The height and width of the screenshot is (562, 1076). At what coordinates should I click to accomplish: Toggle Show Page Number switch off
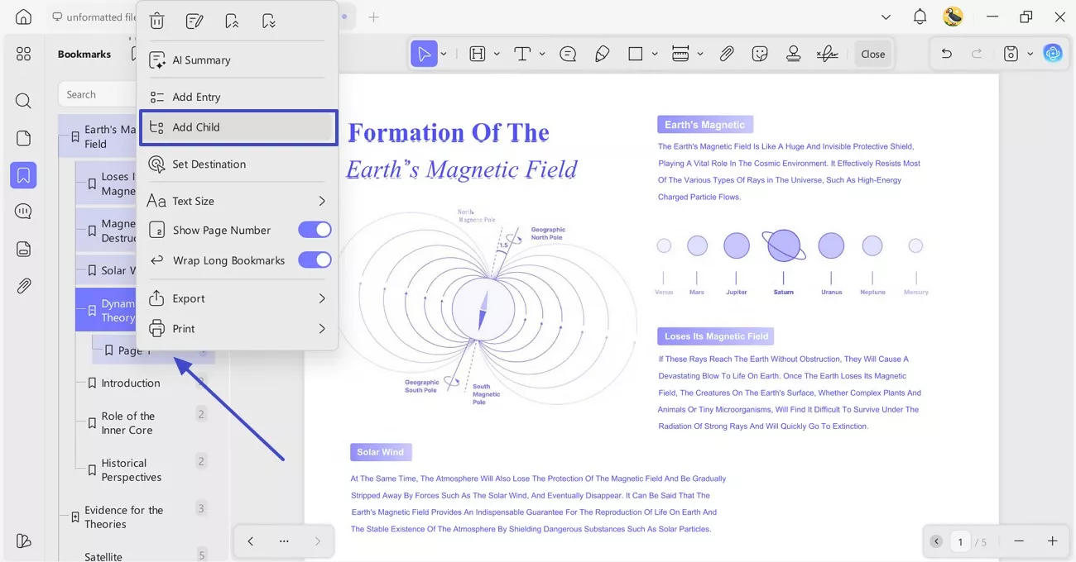[315, 230]
